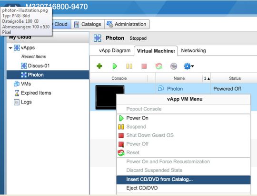Open the Catalogs tab

coord(88,24)
